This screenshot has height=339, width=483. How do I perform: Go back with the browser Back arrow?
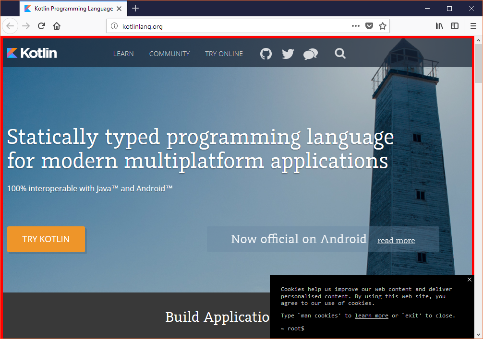pyautogui.click(x=10, y=26)
